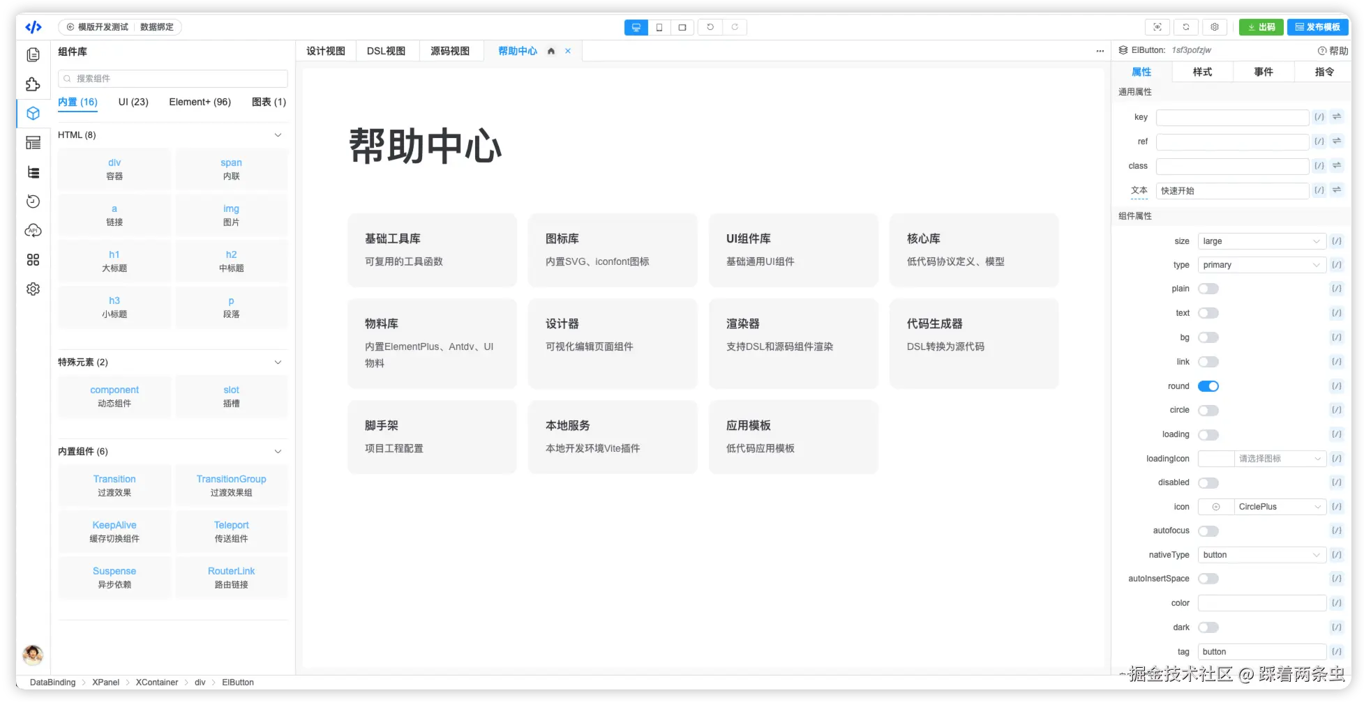Switch to the 源码视图 tab
The width and height of the screenshot is (1364, 702).
click(x=450, y=51)
